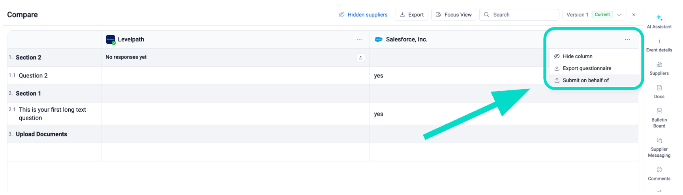
Task: Choose Export questionnaire menu option
Action: click(587, 68)
